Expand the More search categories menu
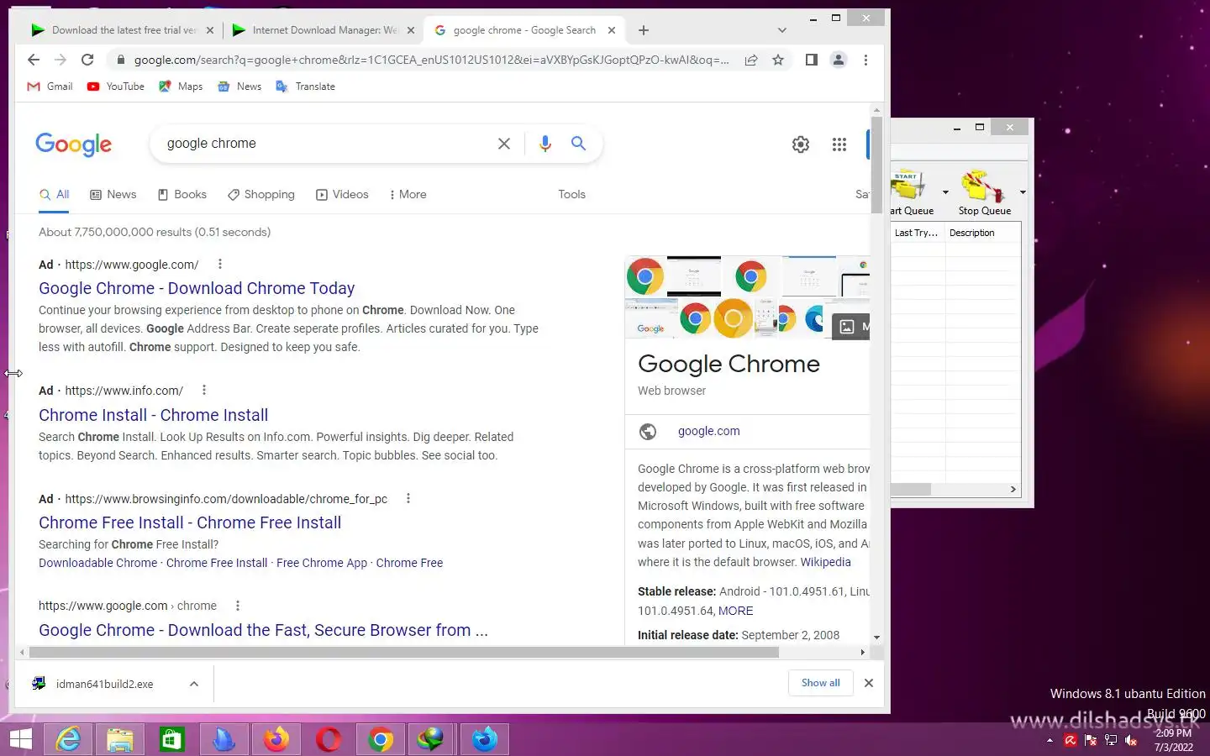1210x756 pixels. coord(408,194)
